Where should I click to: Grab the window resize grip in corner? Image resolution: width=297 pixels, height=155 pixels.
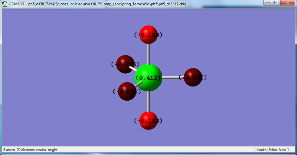tap(293, 150)
